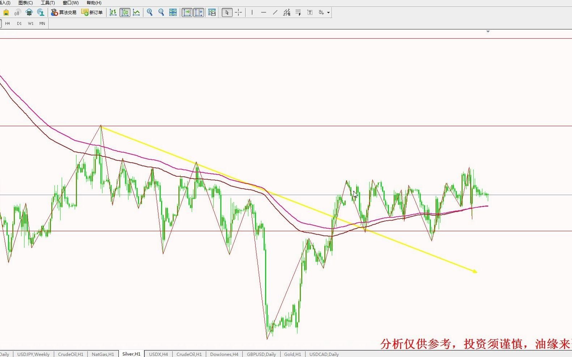The width and height of the screenshot is (572, 357).
Task: Click the chart shift triangle marker
Action: coord(488,32)
